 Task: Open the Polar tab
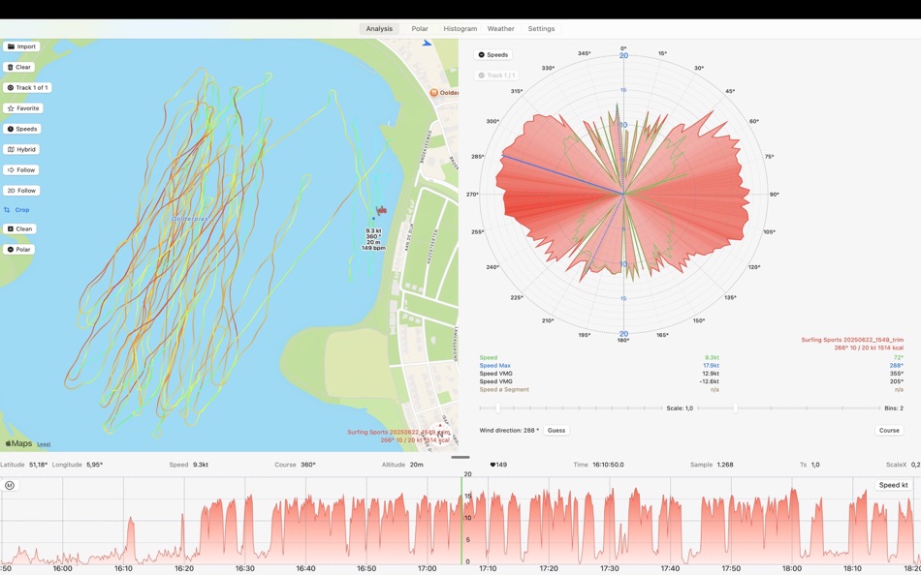click(420, 28)
